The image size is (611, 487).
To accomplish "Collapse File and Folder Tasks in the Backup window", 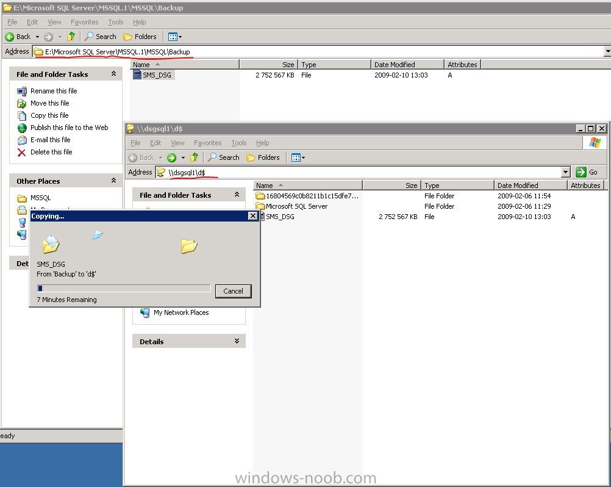I will (x=113, y=74).
